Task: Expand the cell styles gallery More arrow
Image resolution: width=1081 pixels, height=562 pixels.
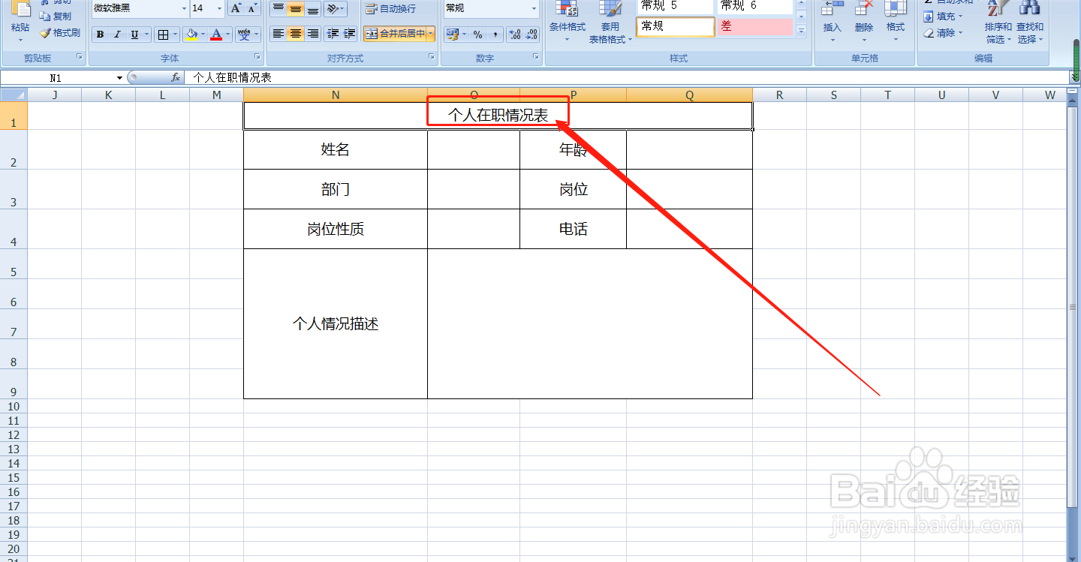Action: coord(801,32)
